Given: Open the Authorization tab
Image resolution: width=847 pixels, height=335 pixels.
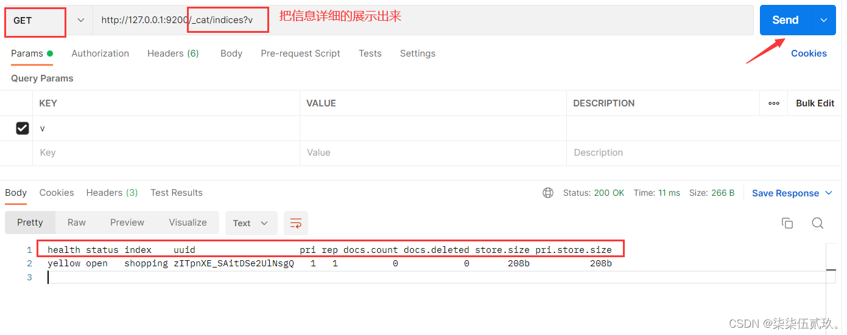Looking at the screenshot, I should coord(100,54).
